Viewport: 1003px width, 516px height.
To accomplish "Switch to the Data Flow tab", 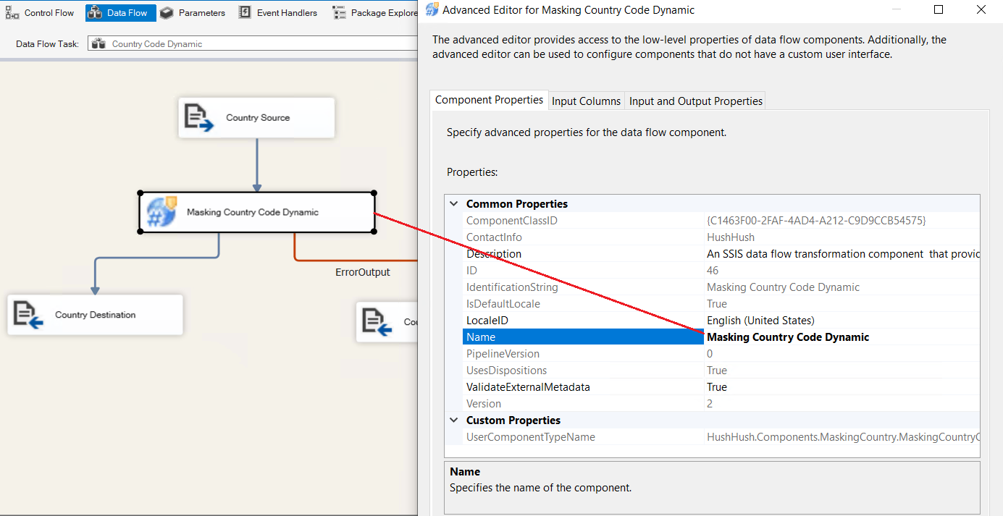I will coord(120,12).
